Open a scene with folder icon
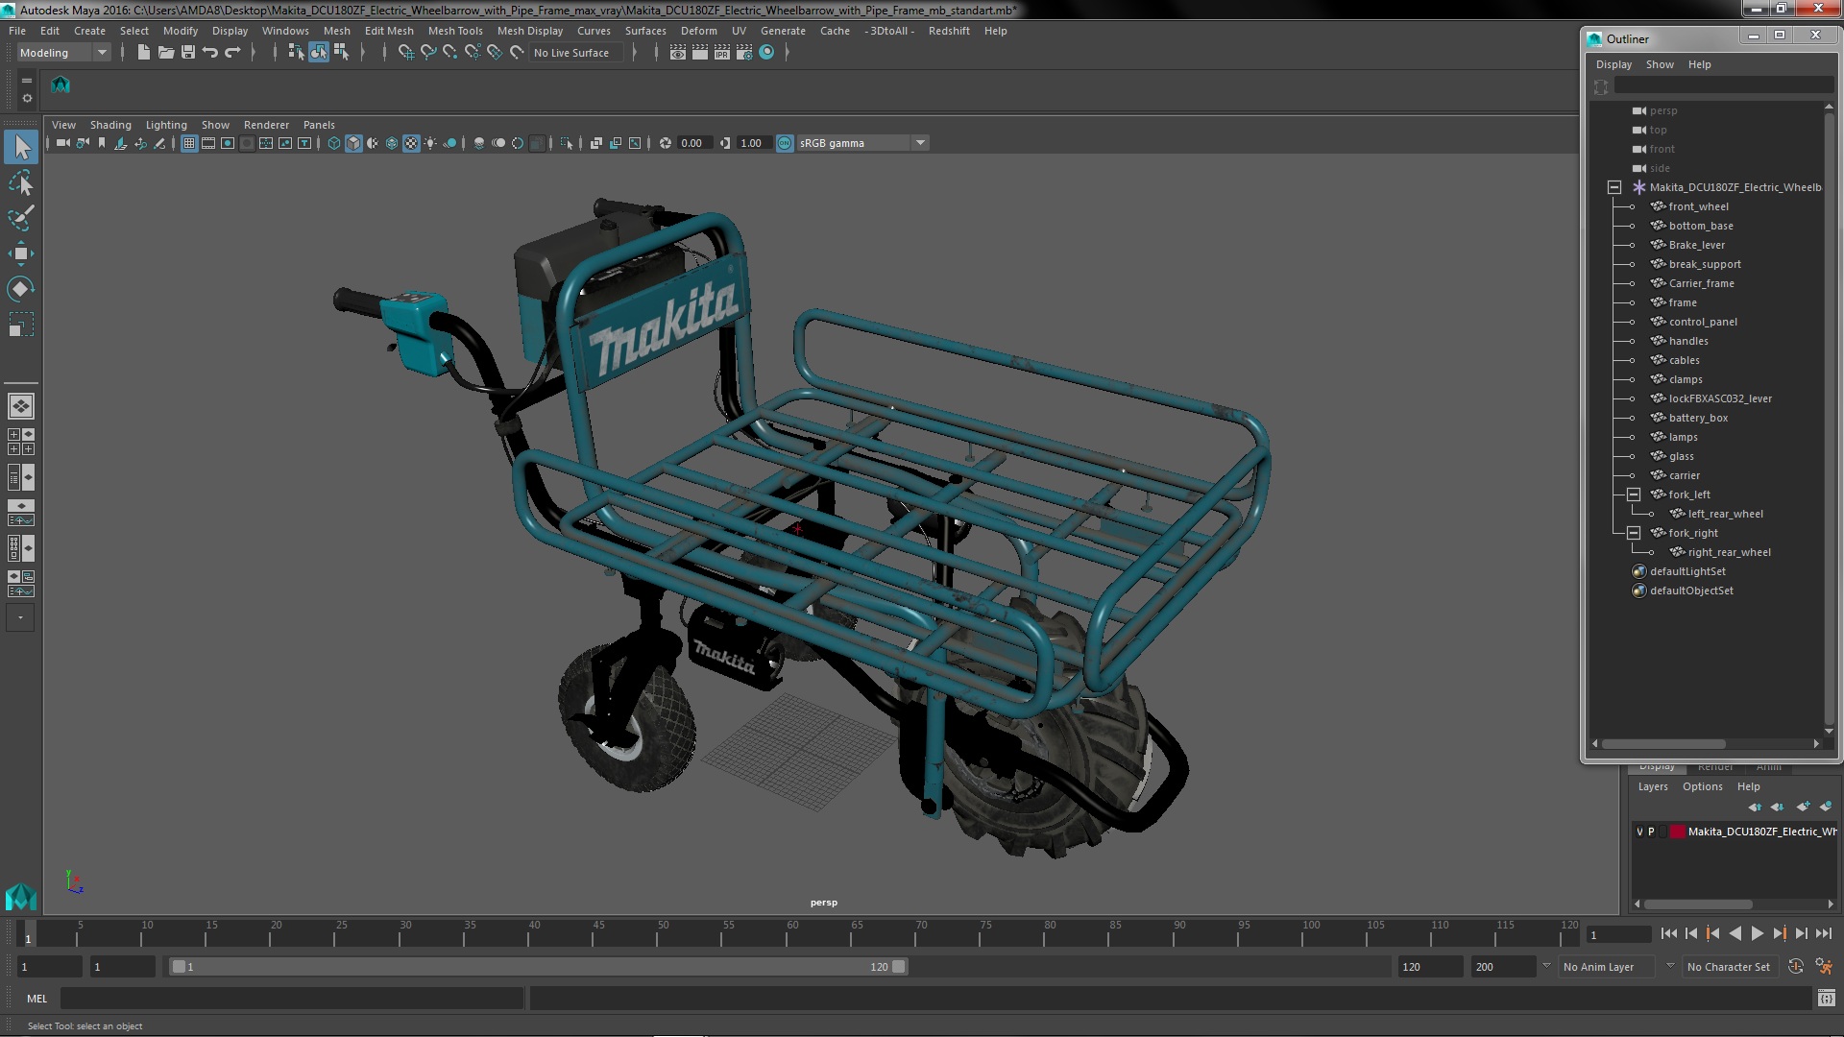Screen dimensions: 1844x1037 [165, 53]
